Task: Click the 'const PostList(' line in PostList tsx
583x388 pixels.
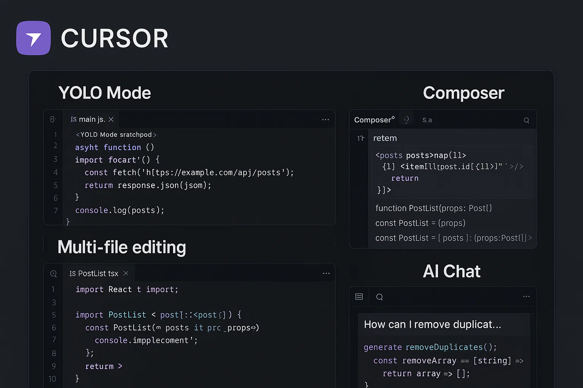Action: point(172,328)
